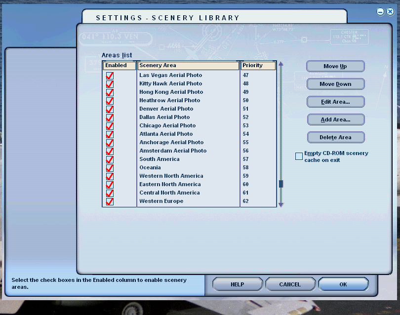Open Add Area dialog
The width and height of the screenshot is (400, 315).
click(x=335, y=119)
